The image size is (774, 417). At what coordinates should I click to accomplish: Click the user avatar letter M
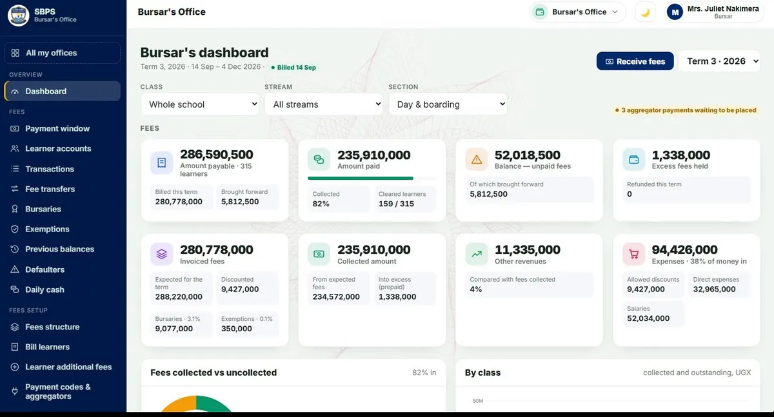pyautogui.click(x=675, y=12)
